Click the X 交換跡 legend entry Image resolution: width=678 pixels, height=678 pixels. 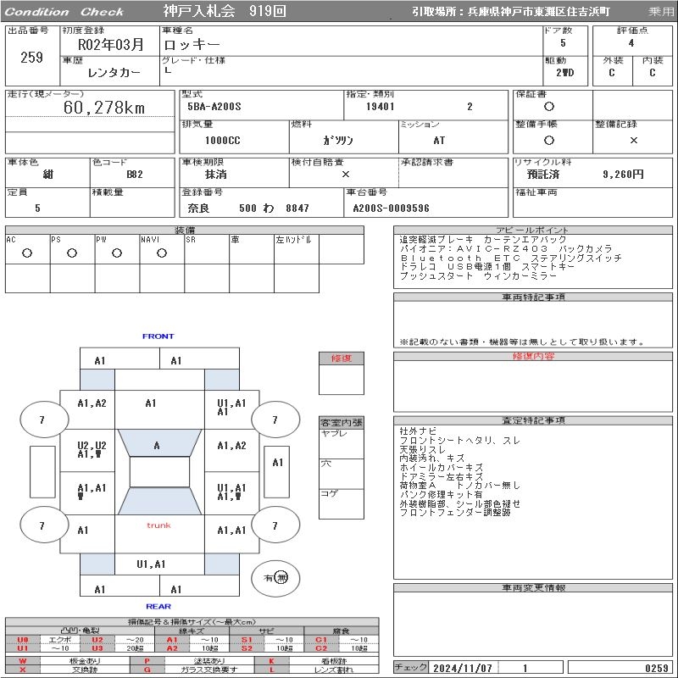[67, 670]
